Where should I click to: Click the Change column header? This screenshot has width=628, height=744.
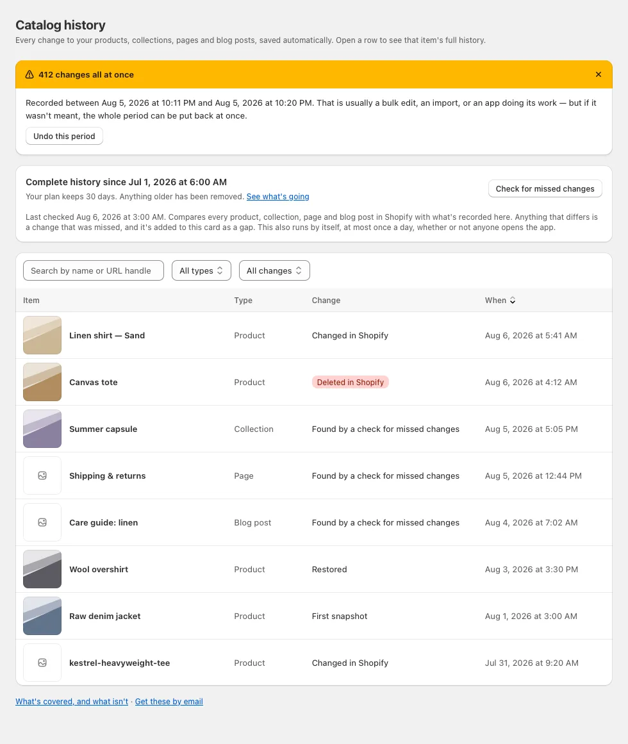coord(326,301)
